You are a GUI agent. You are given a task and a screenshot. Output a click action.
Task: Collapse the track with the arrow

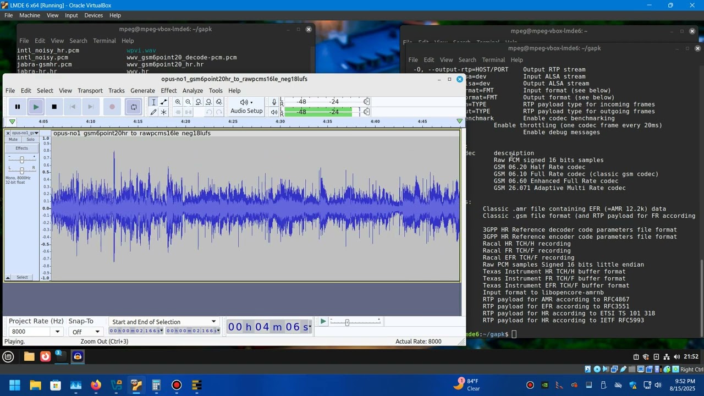8,277
